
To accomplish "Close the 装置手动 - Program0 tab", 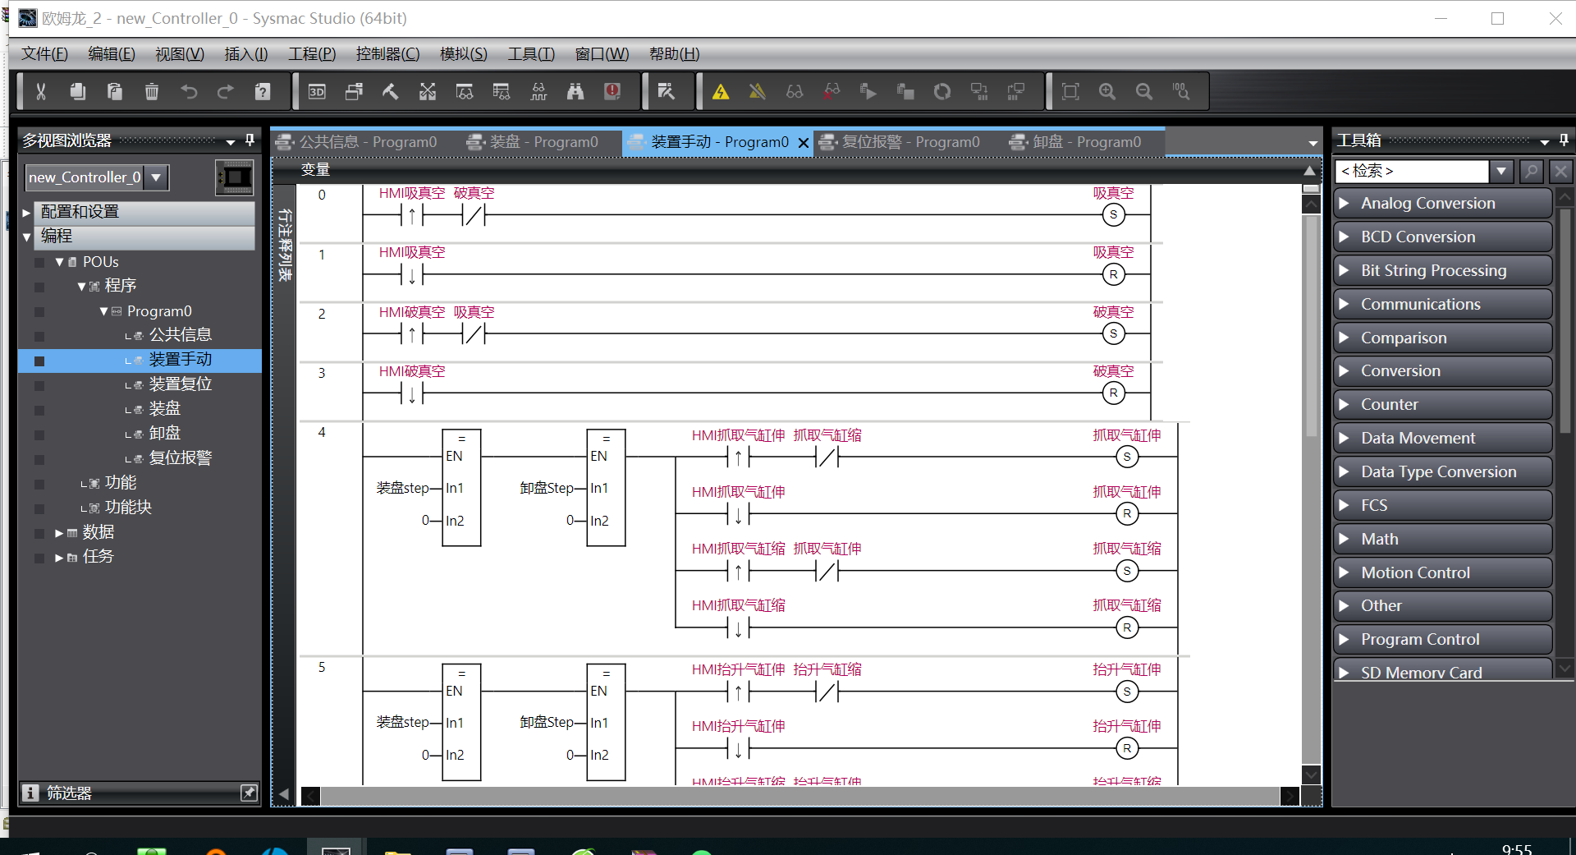I will pyautogui.click(x=804, y=143).
